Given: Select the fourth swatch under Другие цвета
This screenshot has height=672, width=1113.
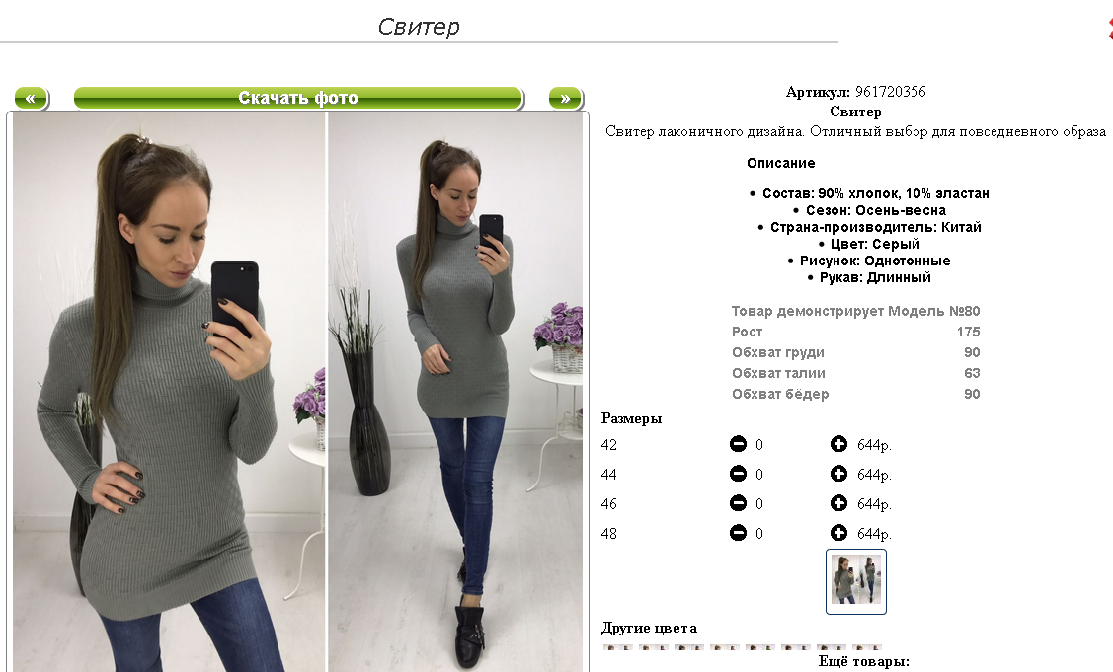Looking at the screenshot, I should (x=725, y=647).
